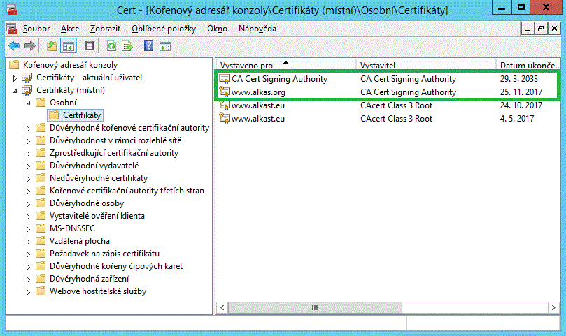Click the Export List toolbar icon

tap(127, 46)
